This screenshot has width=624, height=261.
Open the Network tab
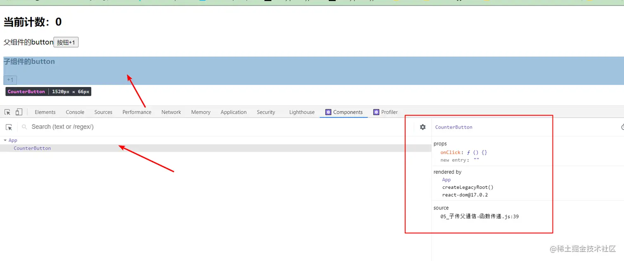pyautogui.click(x=171, y=112)
